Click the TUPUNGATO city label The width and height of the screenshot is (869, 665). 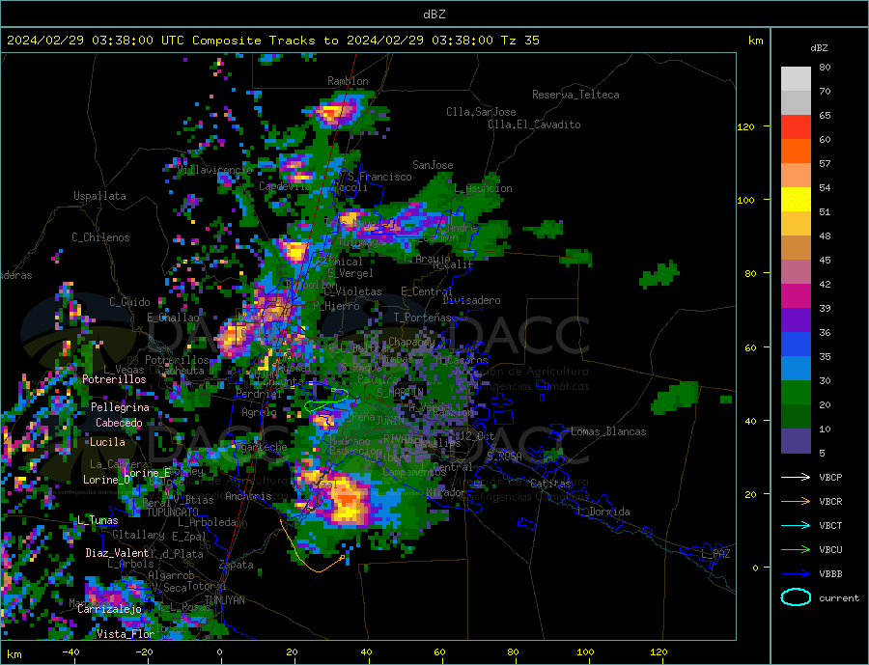coord(173,513)
